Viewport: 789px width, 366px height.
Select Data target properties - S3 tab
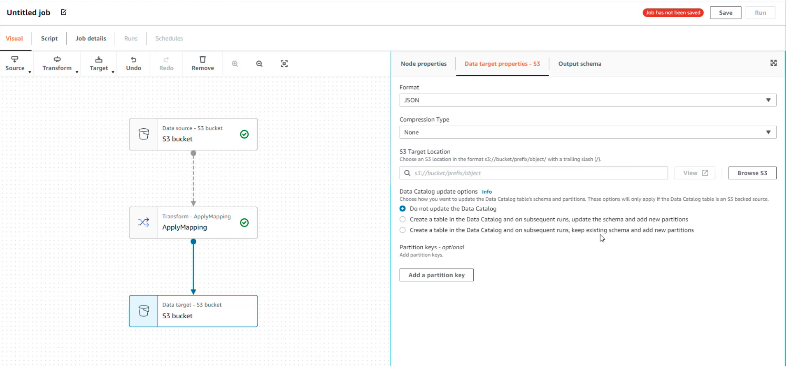[x=502, y=64]
